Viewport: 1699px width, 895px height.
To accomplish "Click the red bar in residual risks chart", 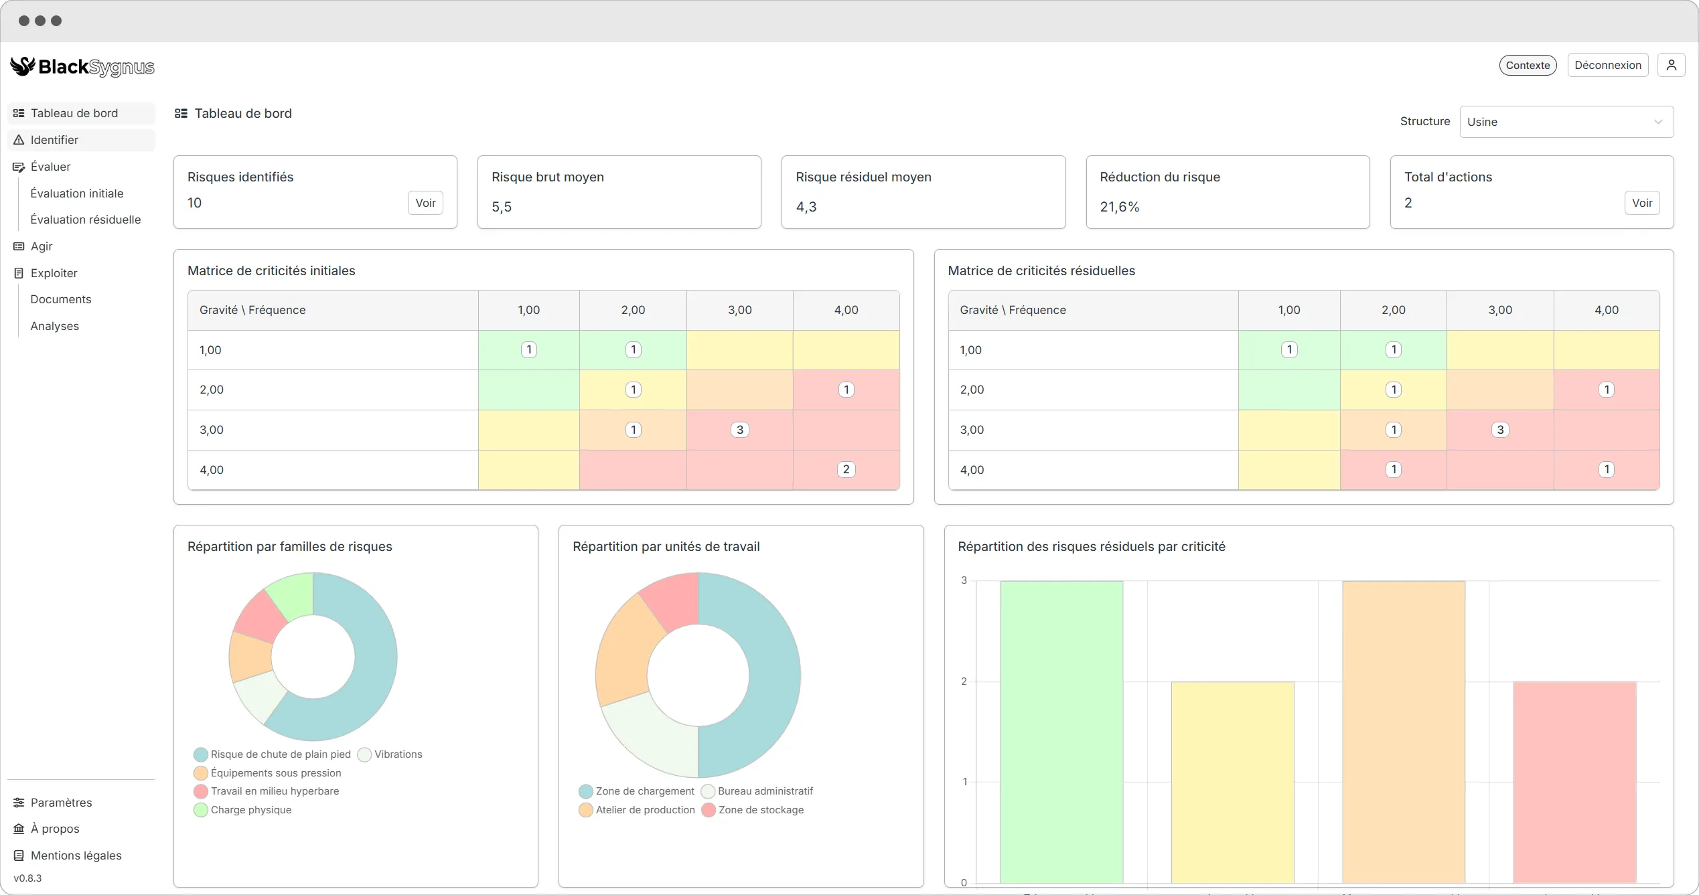I will click(x=1574, y=782).
